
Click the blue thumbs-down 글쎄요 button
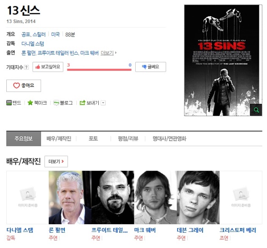click(150, 67)
